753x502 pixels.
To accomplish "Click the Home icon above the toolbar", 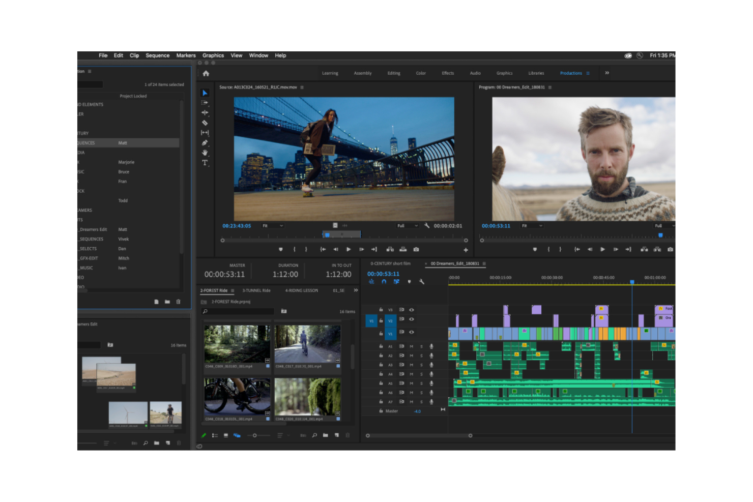I will [206, 73].
